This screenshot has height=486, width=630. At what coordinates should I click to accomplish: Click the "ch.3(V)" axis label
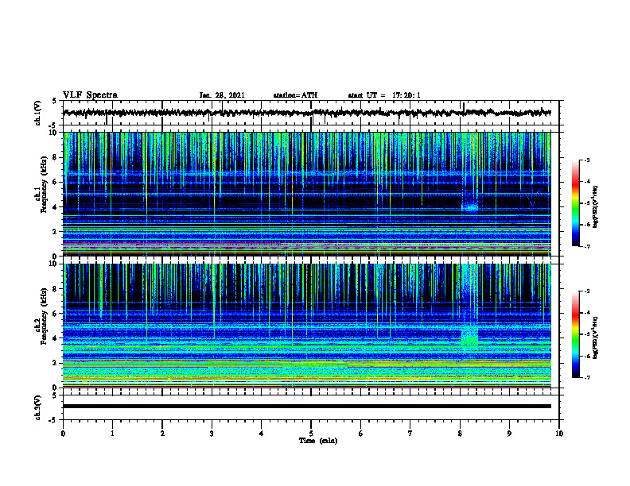(x=37, y=408)
